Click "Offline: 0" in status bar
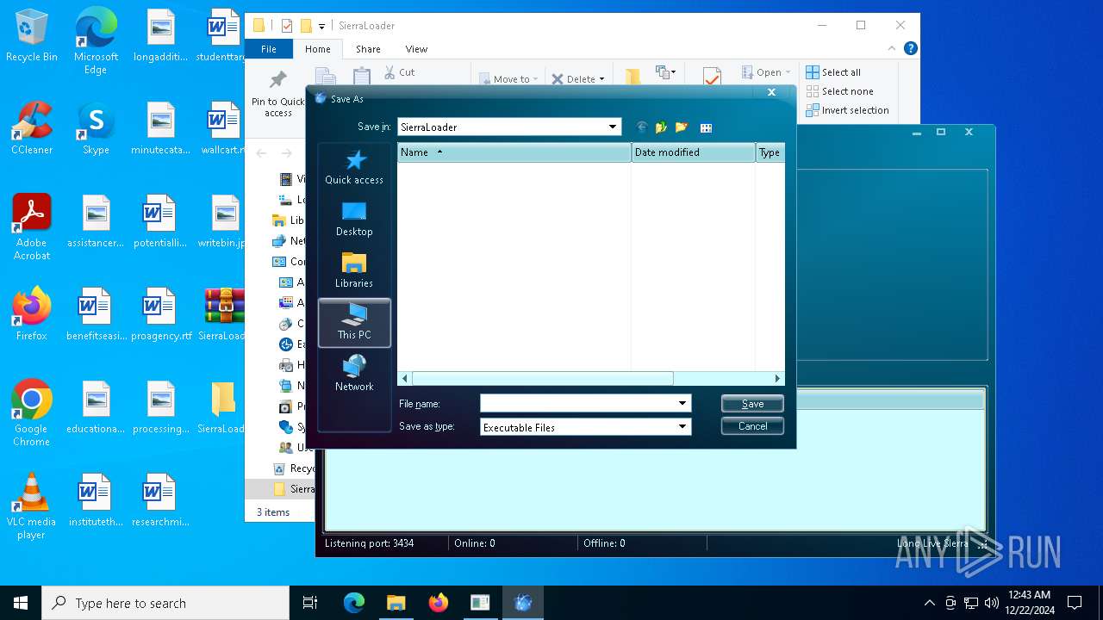Viewport: 1103px width, 620px height. 604,543
